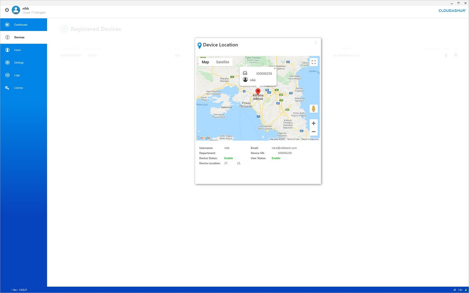The width and height of the screenshot is (469, 293).
Task: Click the drive icon in map popup
Action: [245, 73]
